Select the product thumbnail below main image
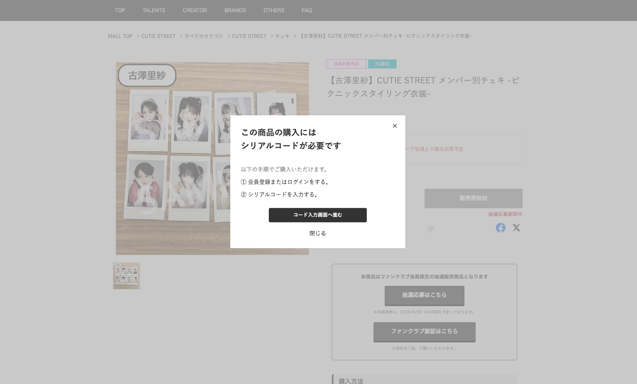The height and width of the screenshot is (384, 637). tap(126, 276)
